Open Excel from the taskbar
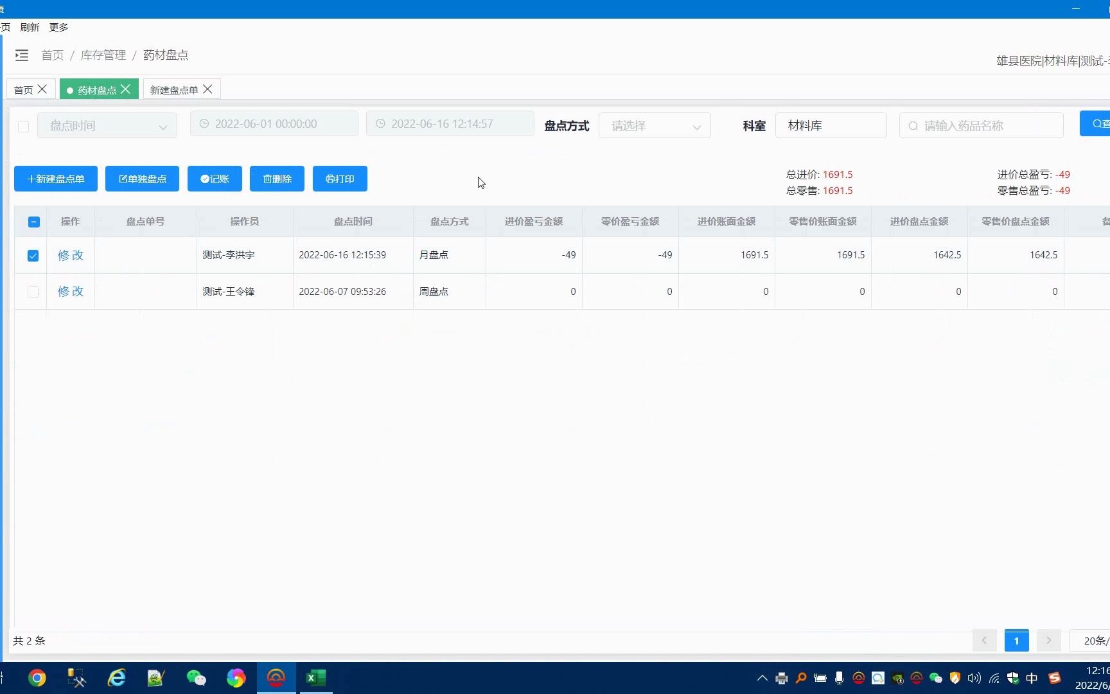The width and height of the screenshot is (1110, 694). (x=315, y=678)
